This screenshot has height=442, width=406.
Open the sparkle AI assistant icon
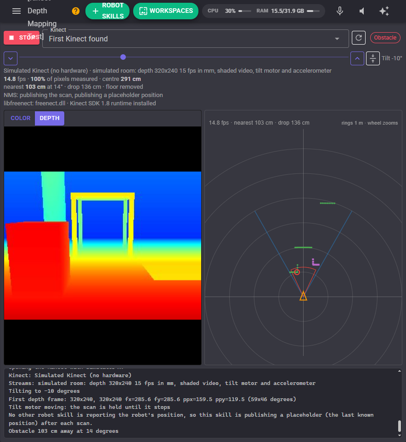coord(384,11)
